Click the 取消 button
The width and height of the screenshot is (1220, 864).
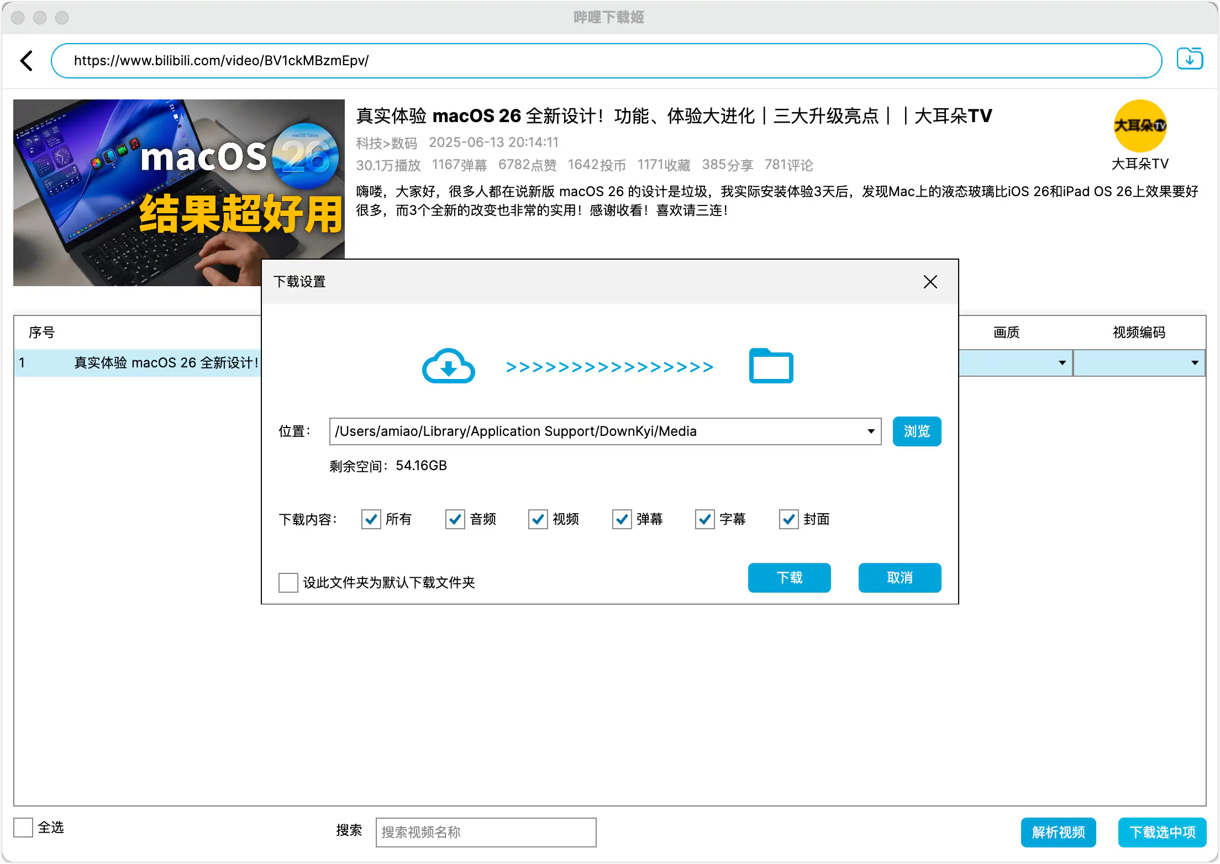pyautogui.click(x=900, y=578)
